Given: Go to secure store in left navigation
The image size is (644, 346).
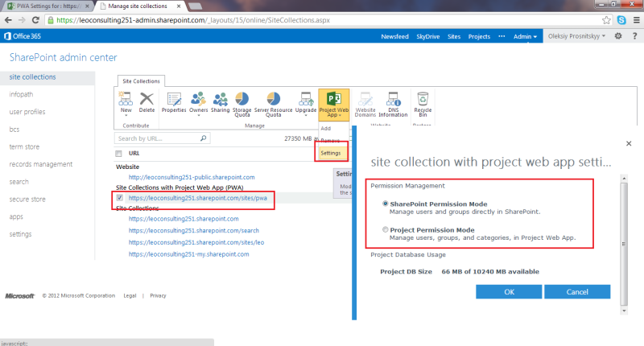Looking at the screenshot, I should point(27,200).
